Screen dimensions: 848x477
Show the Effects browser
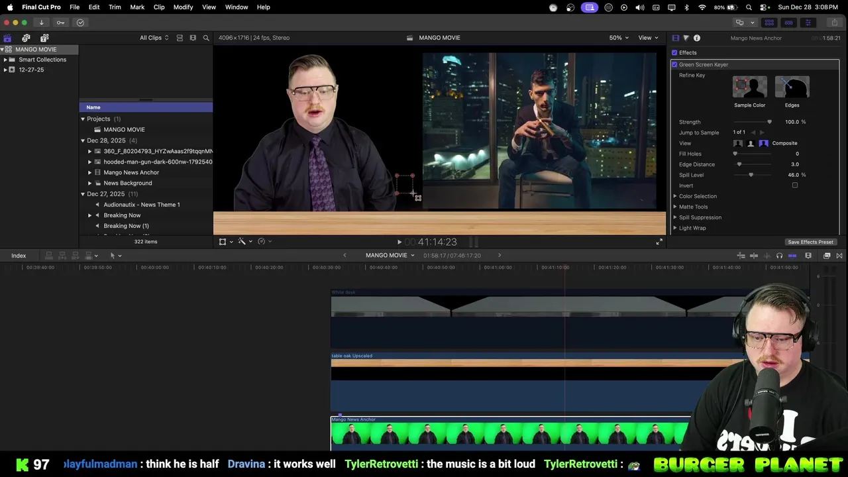pos(827,256)
